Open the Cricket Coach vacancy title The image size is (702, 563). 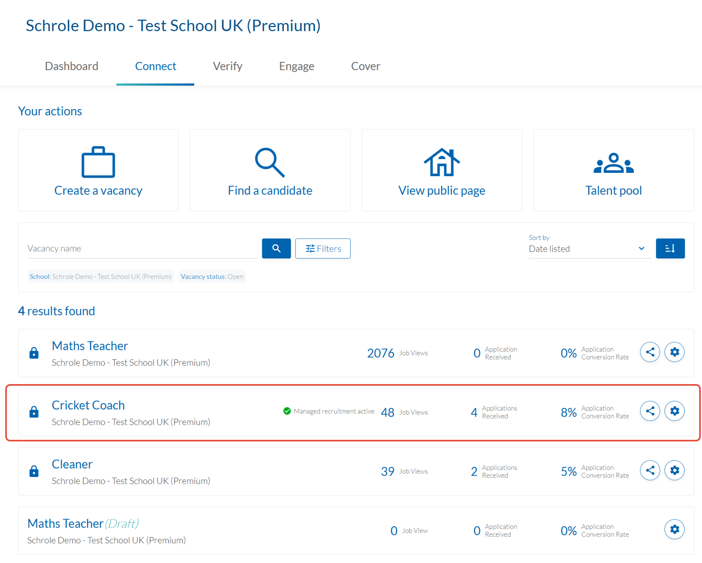(x=88, y=405)
